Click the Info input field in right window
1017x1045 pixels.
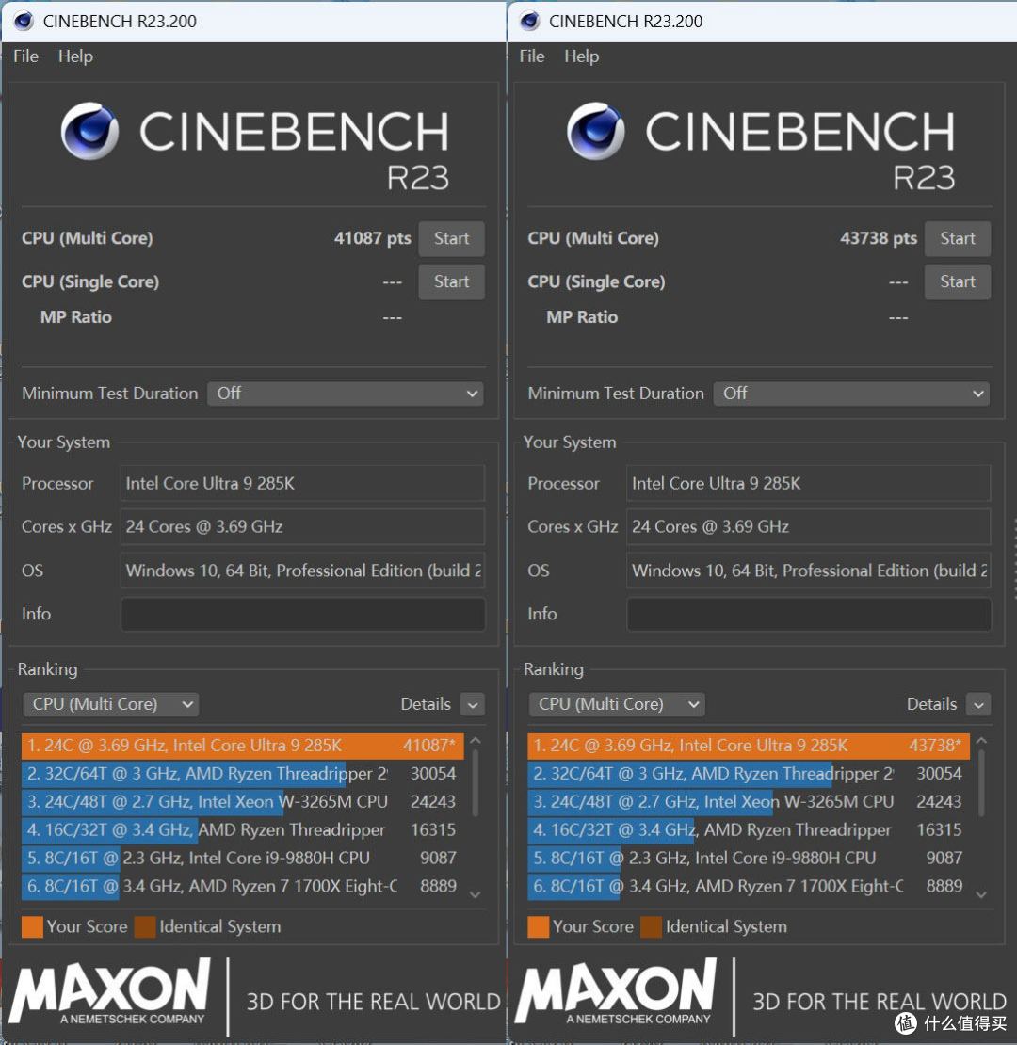pyautogui.click(x=808, y=614)
